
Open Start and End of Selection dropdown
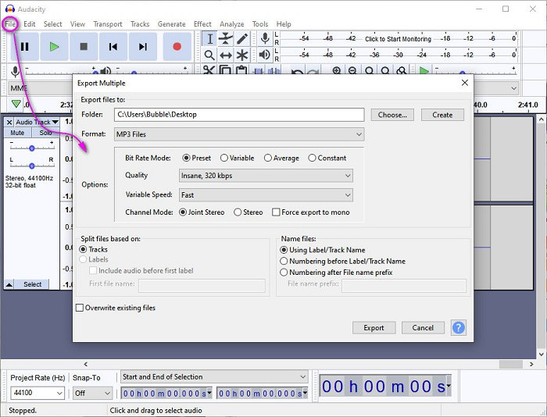(x=214, y=377)
